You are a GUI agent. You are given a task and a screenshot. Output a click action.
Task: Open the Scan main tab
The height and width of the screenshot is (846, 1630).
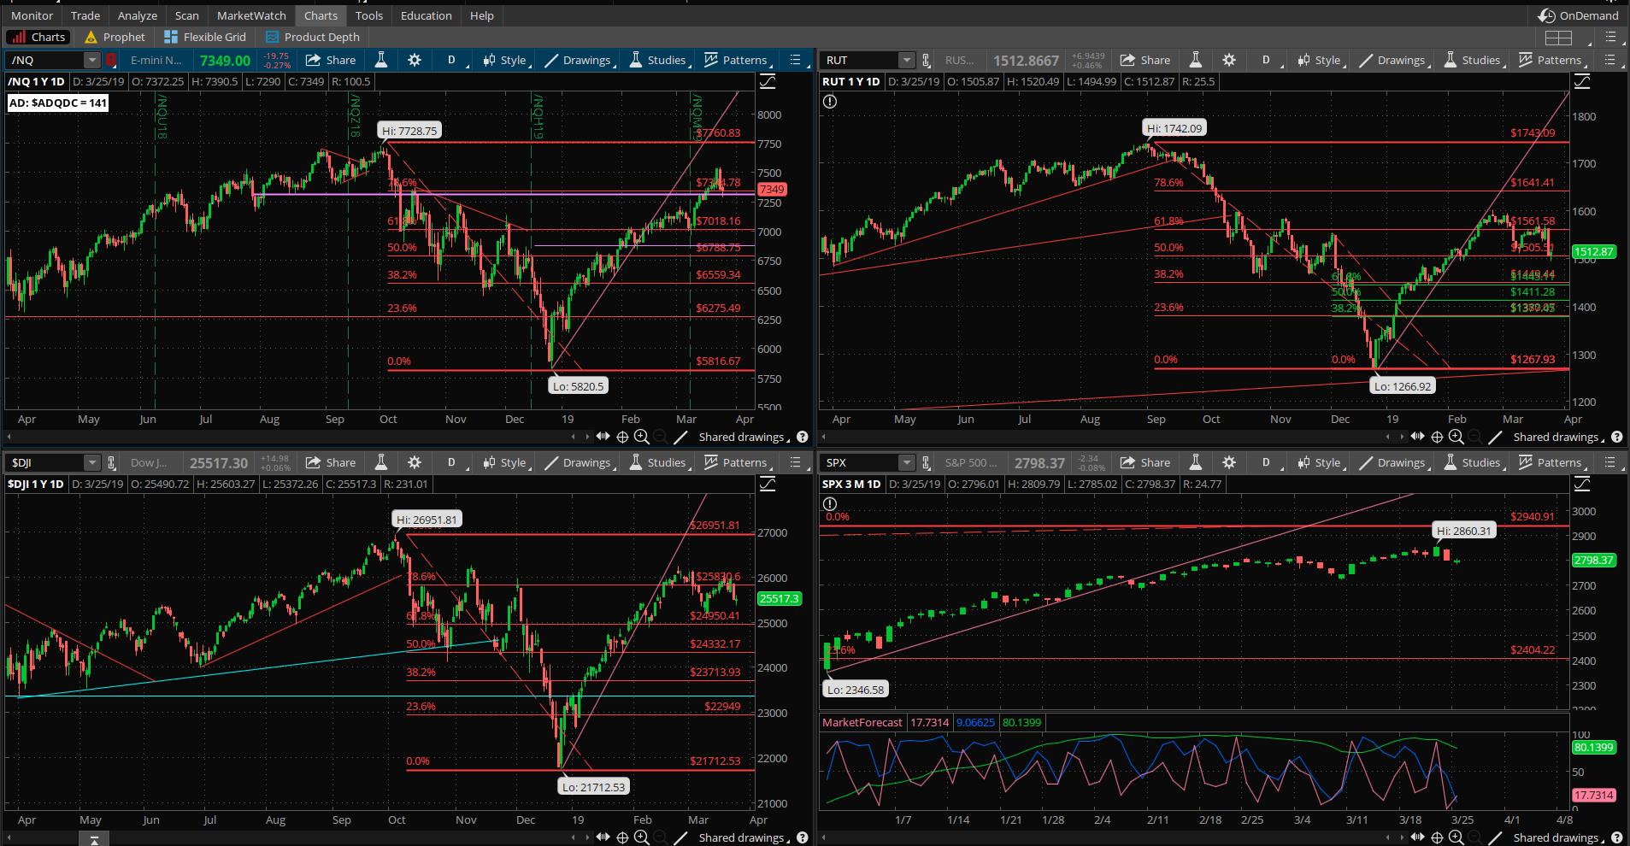click(187, 15)
